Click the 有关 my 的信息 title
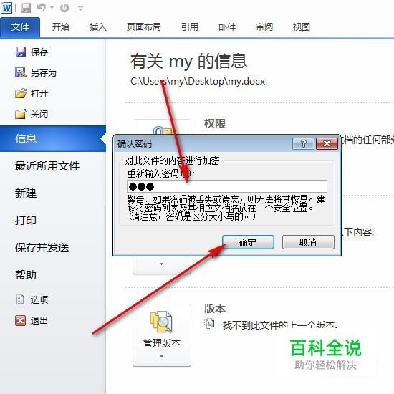Viewport: 394px width, 394px height. click(x=188, y=61)
